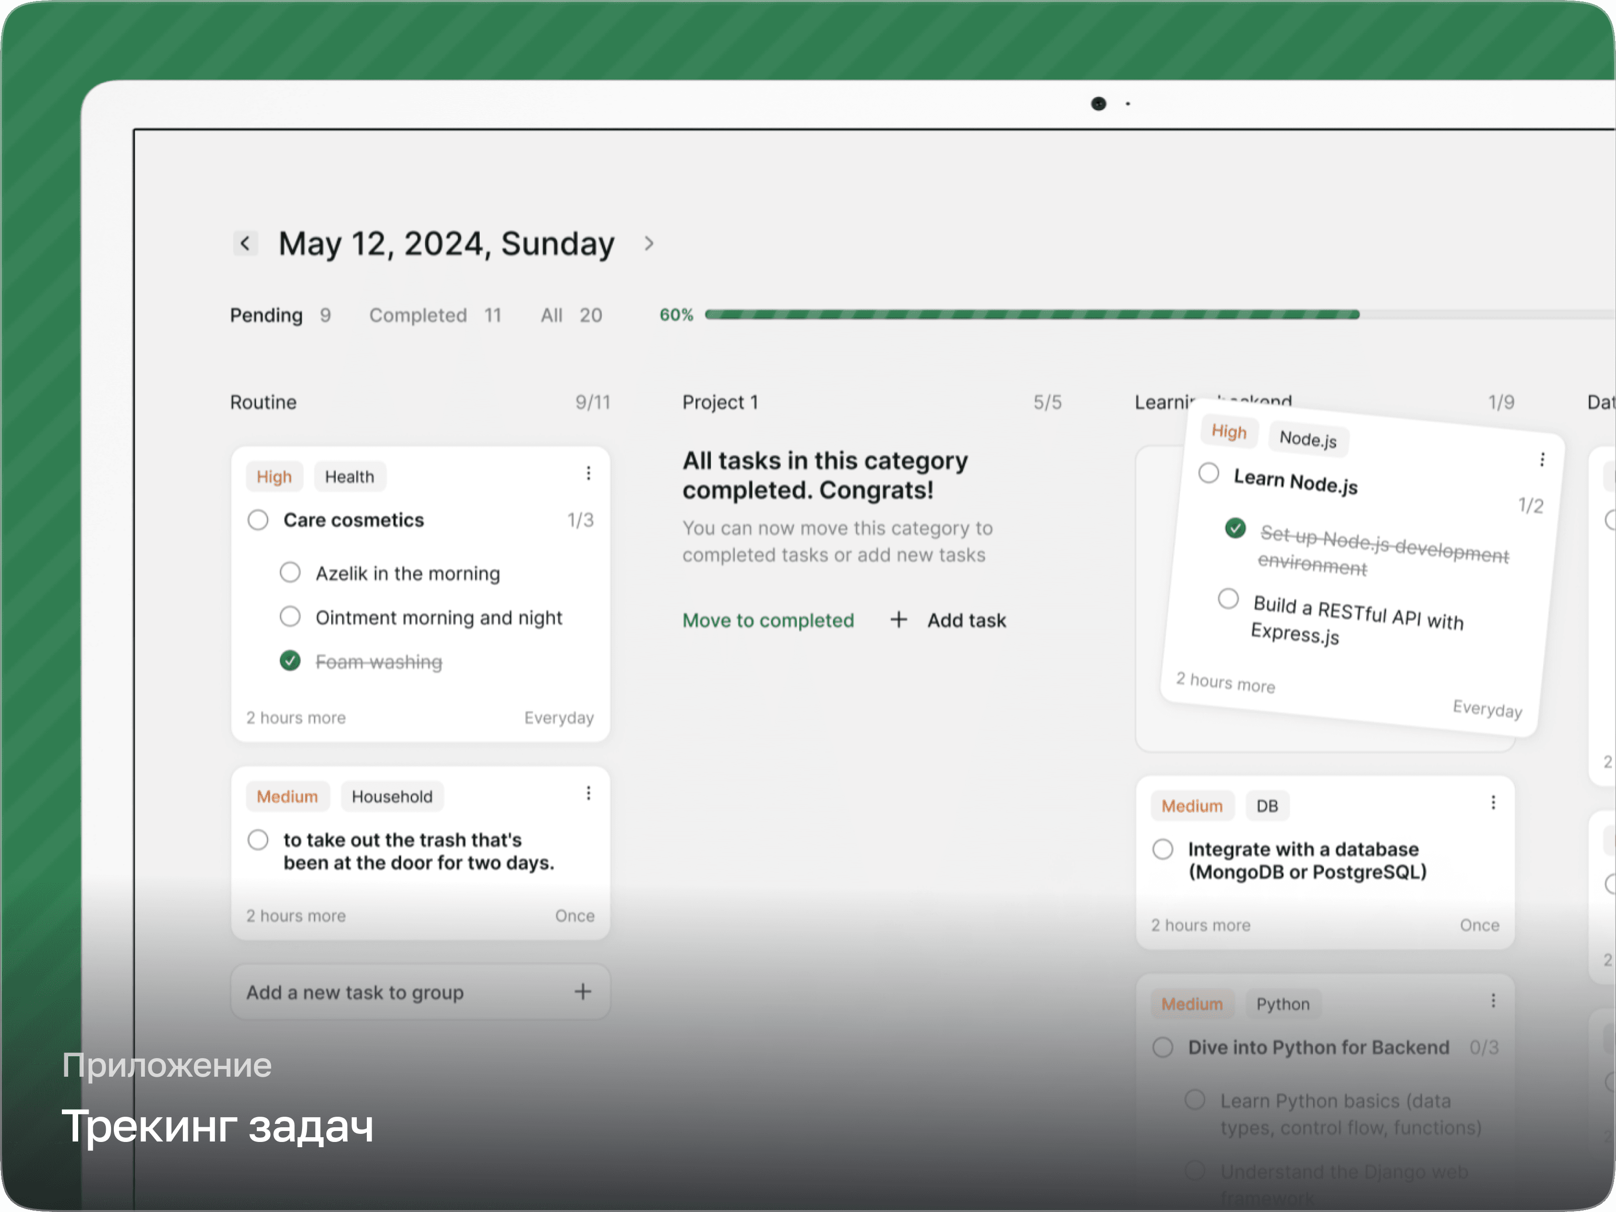
Task: Check Build a RESTful API with Express.js
Action: (x=1228, y=599)
